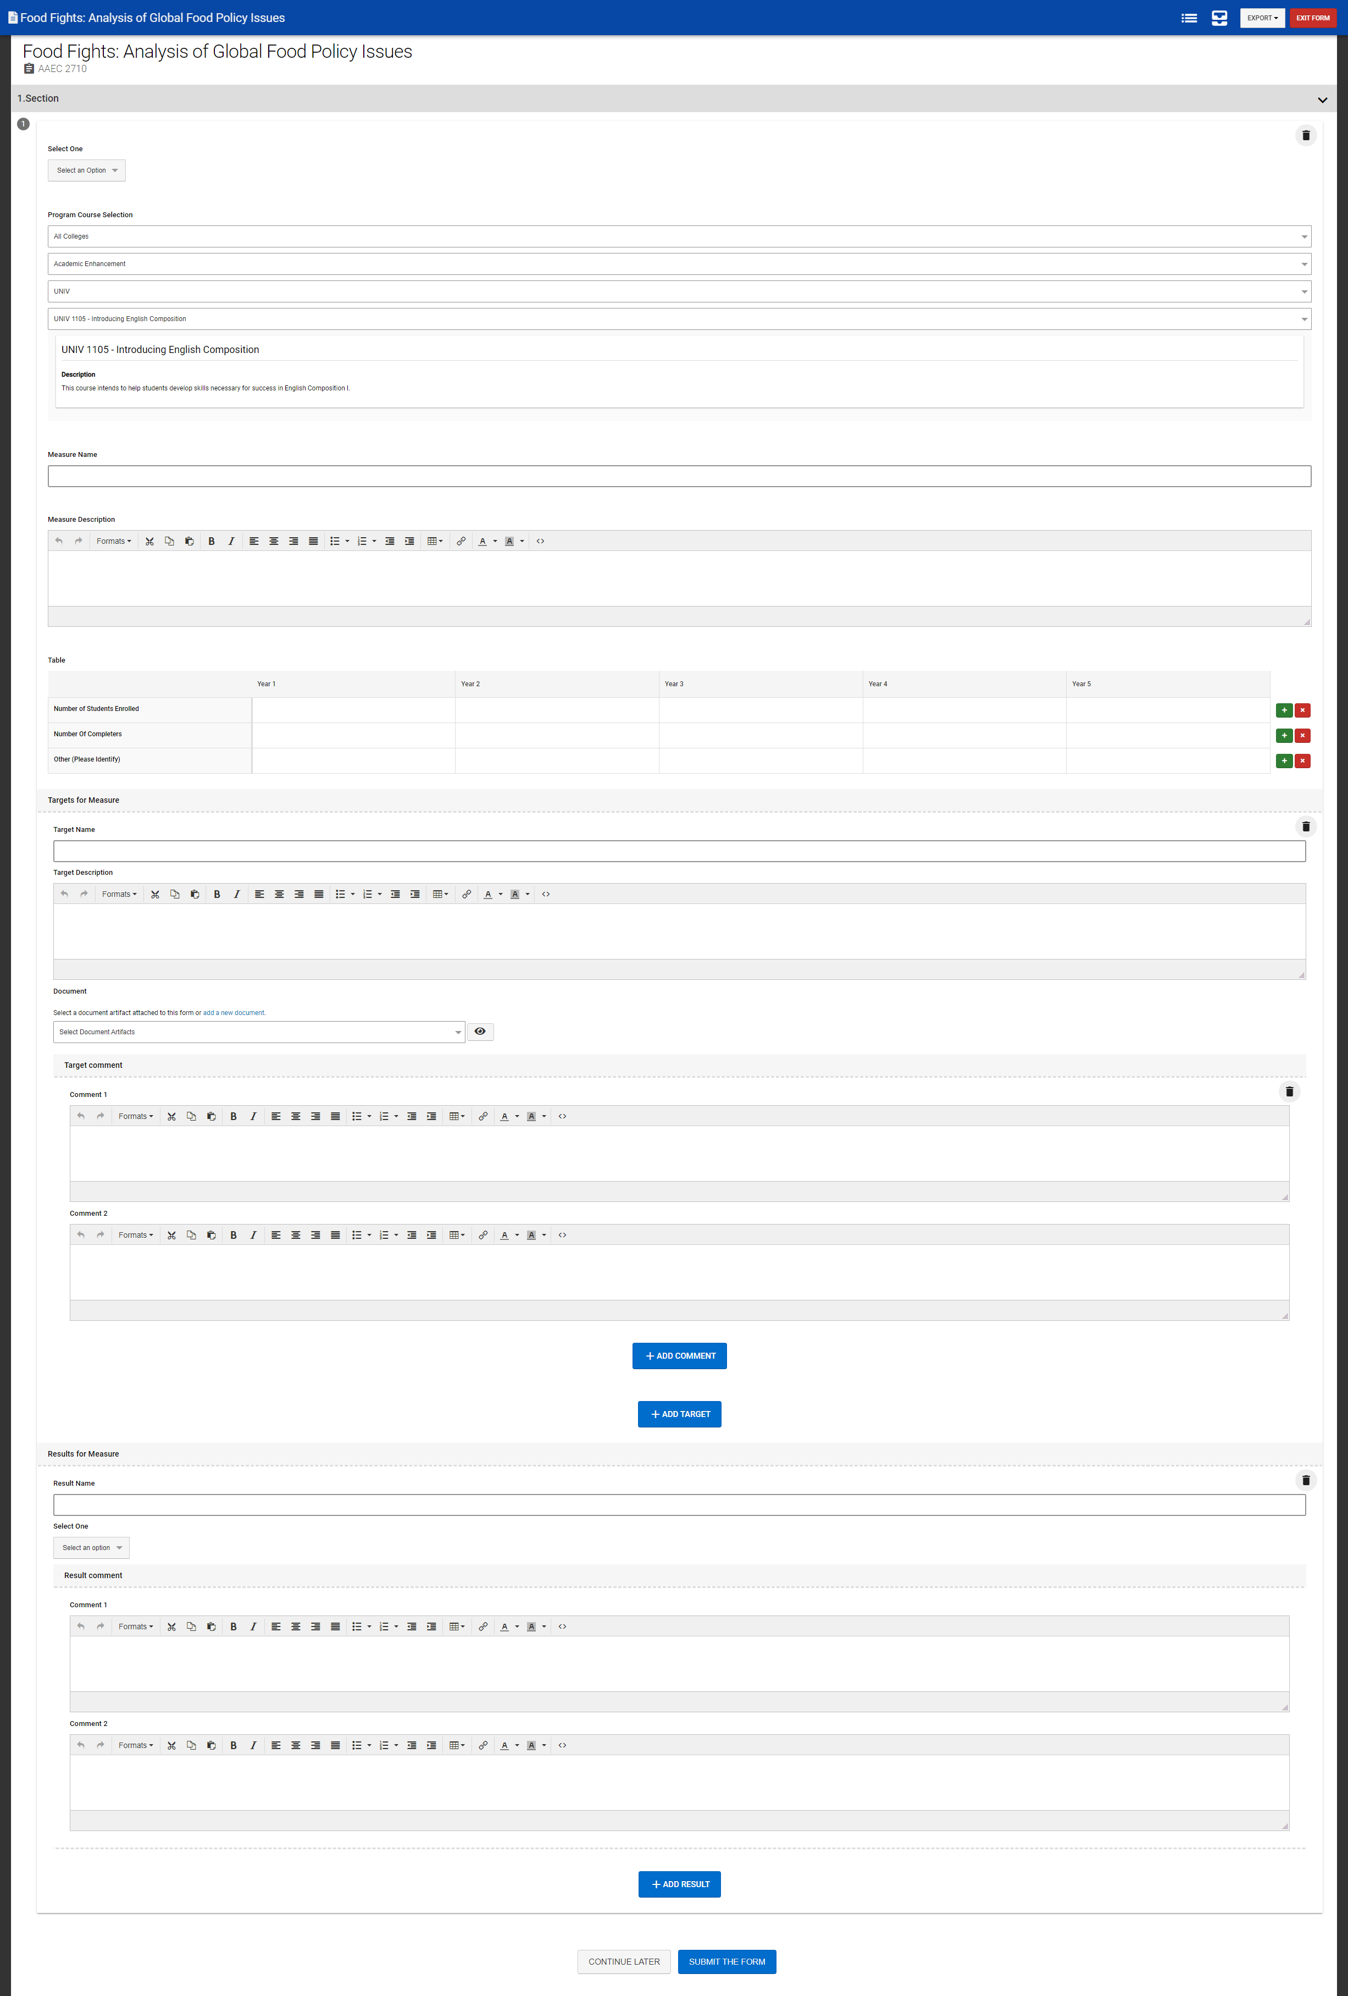
Task: Open the list view icon in header
Action: pos(1188,18)
